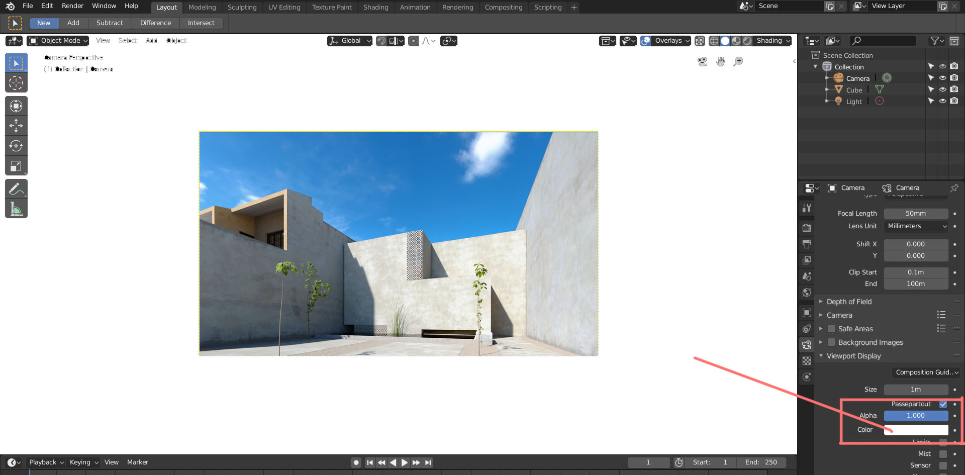This screenshot has width=965, height=475.
Task: Open the Shading options button
Action: [774, 41]
